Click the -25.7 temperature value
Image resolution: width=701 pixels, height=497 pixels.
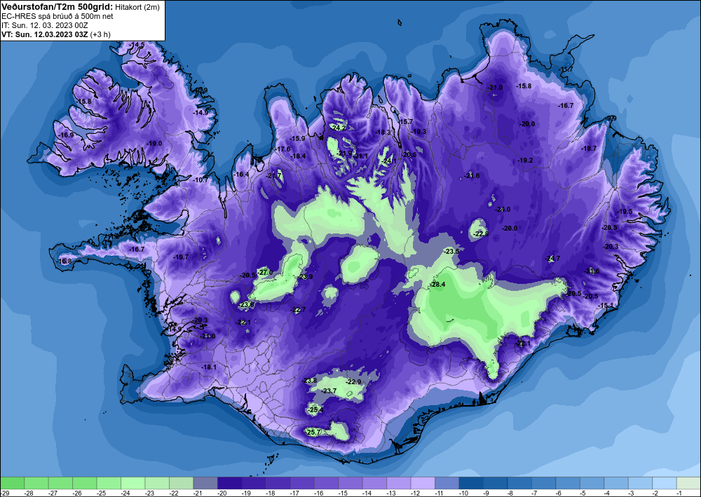313,433
